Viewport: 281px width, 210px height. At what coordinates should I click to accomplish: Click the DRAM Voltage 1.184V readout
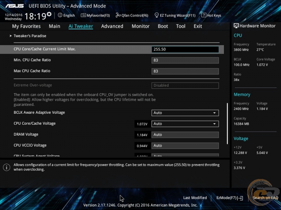(142, 135)
